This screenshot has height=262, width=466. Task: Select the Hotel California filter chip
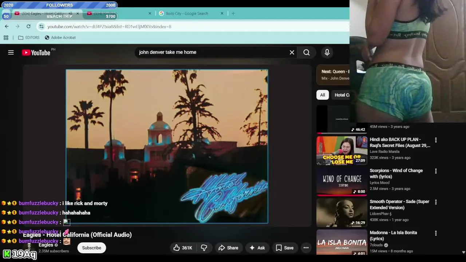(341, 95)
